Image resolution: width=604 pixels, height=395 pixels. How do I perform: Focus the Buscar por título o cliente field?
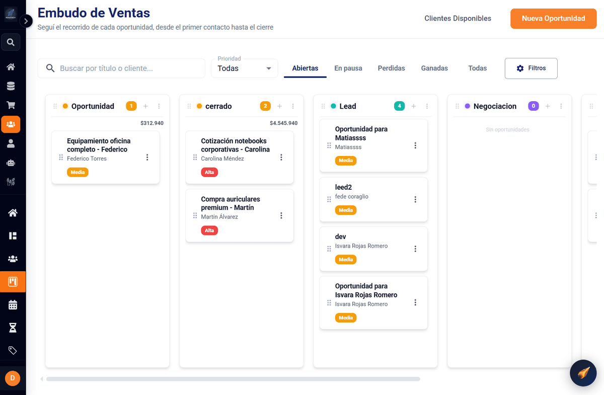pyautogui.click(x=121, y=68)
